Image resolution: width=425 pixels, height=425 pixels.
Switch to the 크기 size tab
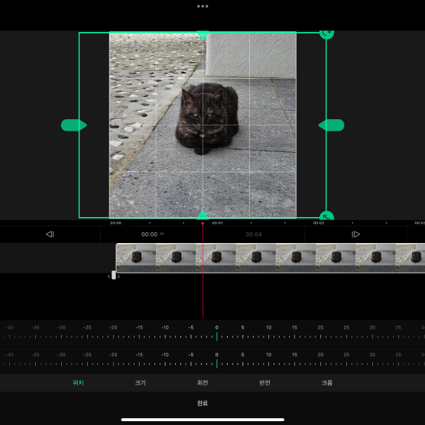coord(141,383)
